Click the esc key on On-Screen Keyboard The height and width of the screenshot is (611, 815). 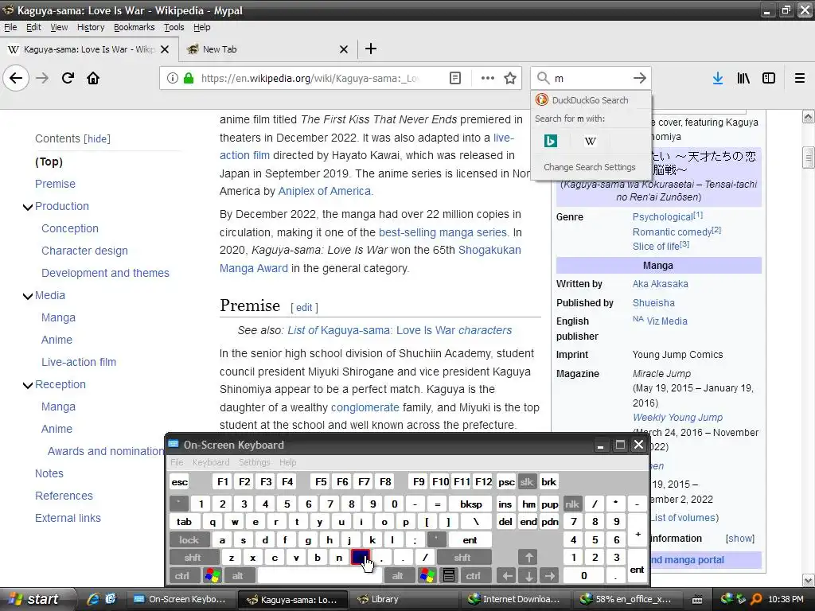tap(180, 481)
